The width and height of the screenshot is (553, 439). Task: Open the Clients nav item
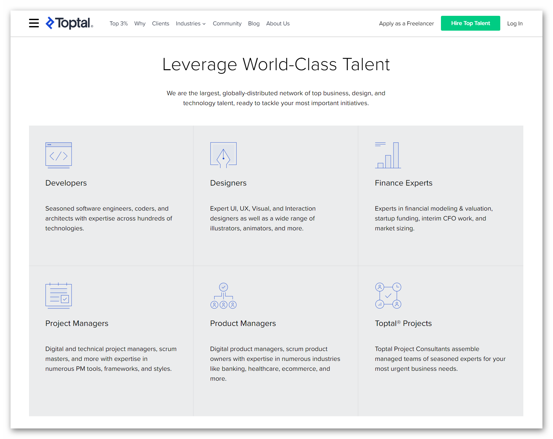(x=160, y=23)
